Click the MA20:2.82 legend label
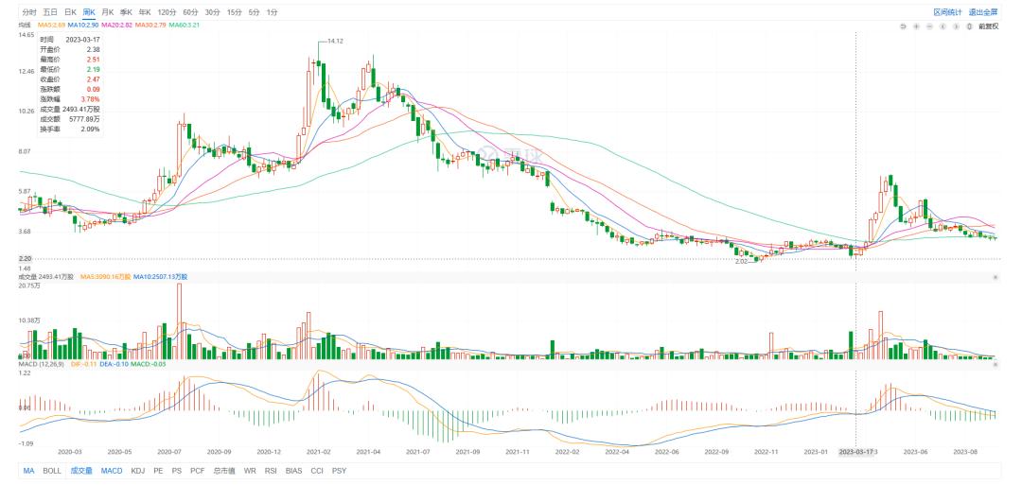The height and width of the screenshot is (485, 1022). (116, 25)
